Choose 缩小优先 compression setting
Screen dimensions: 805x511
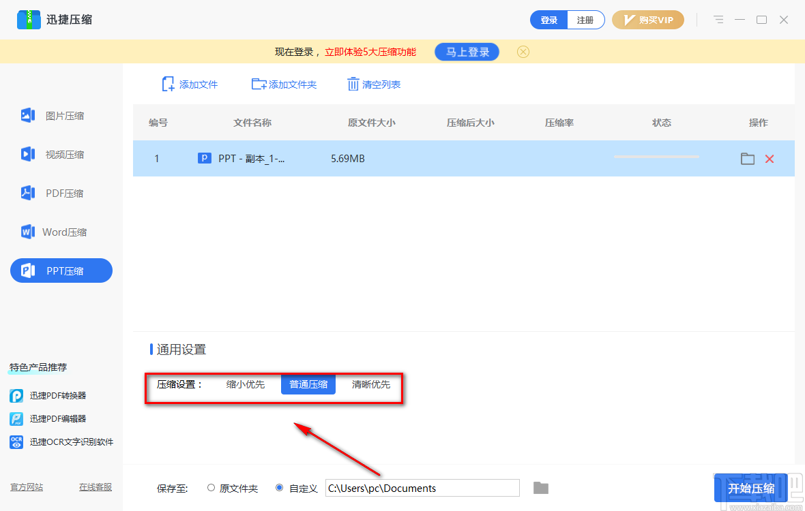(246, 384)
